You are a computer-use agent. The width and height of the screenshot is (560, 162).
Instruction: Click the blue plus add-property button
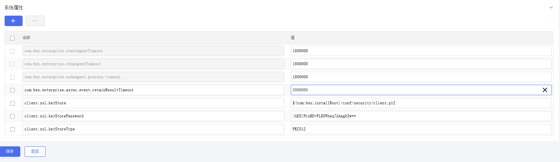pos(13,21)
